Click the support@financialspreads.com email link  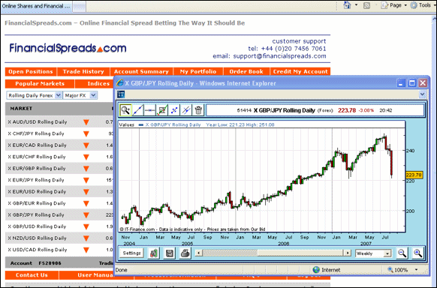[279, 56]
